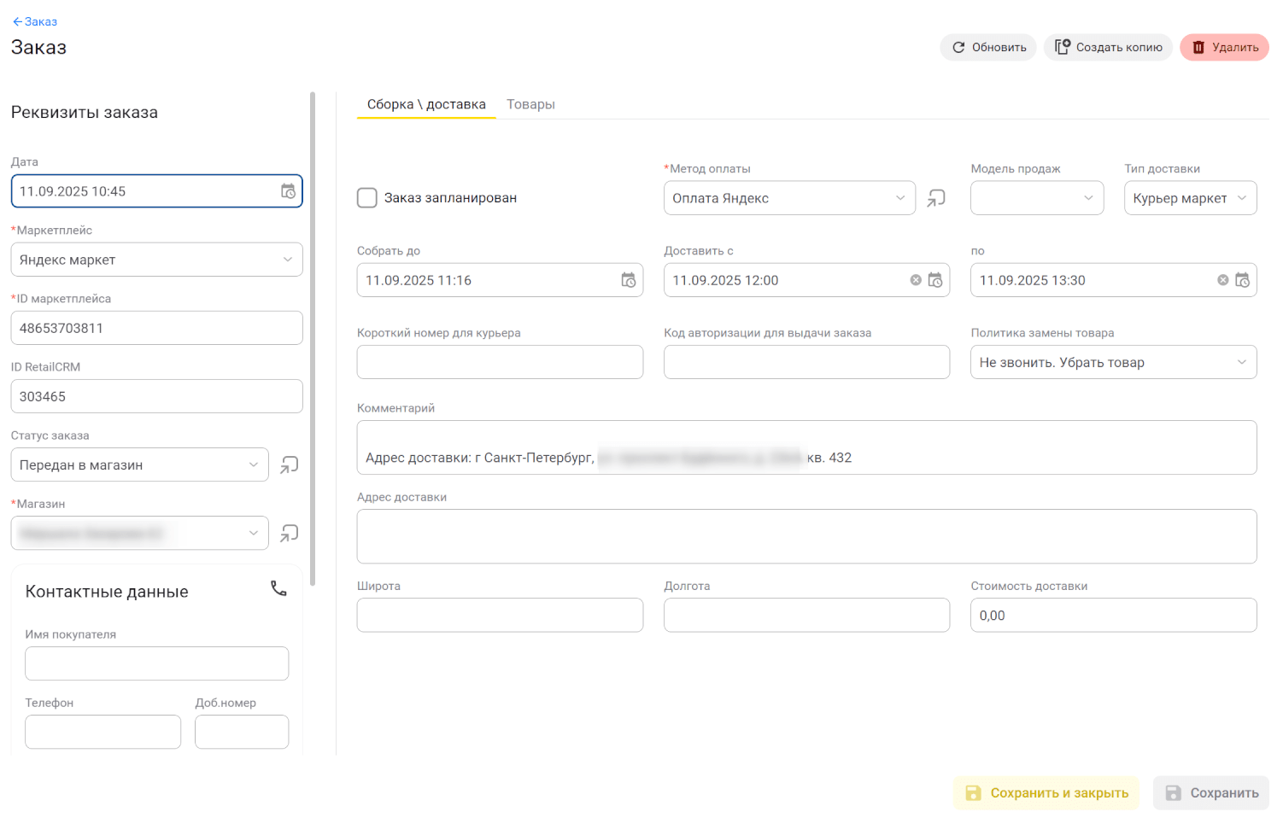This screenshot has width=1283, height=818.
Task: Open linked record next to Метод оплаты
Action: (936, 198)
